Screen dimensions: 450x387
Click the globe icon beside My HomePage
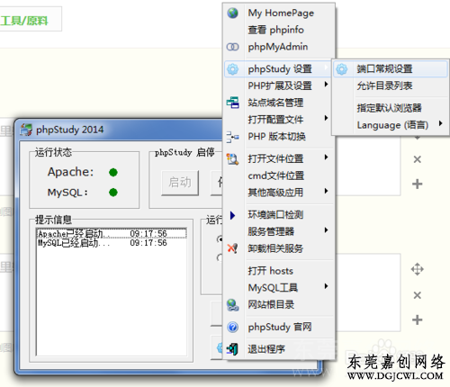tap(232, 13)
